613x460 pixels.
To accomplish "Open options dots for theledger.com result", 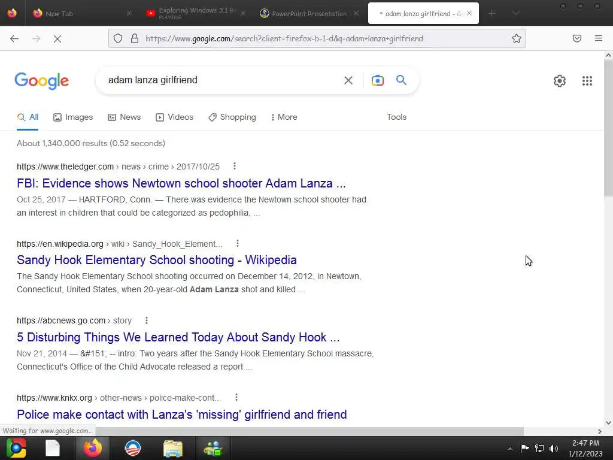I will point(235,166).
